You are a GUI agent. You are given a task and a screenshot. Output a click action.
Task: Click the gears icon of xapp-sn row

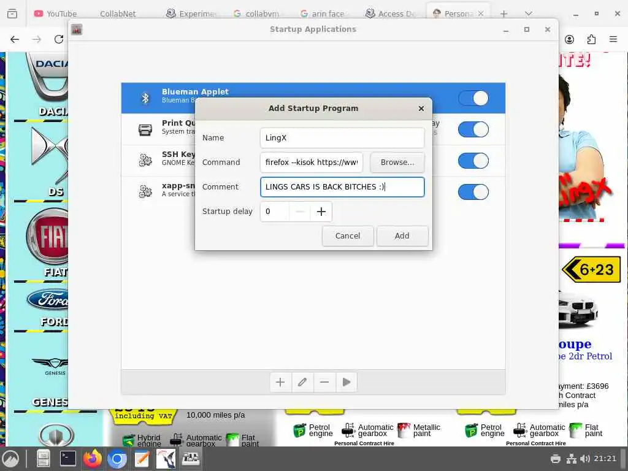click(145, 191)
